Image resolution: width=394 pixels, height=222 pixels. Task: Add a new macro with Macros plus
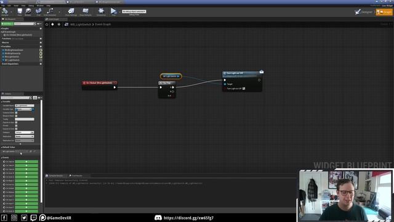point(41,43)
